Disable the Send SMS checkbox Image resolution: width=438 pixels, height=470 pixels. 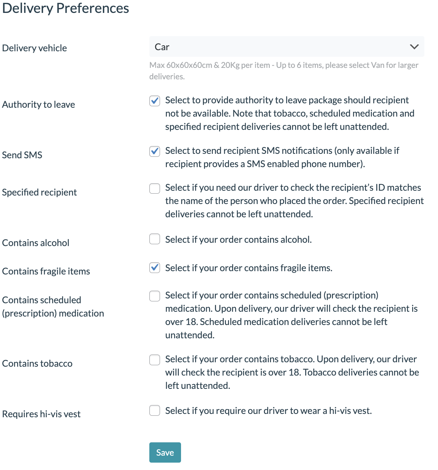[x=154, y=151]
